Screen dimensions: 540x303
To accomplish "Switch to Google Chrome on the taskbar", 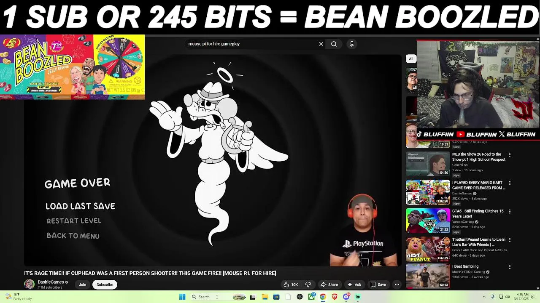I will pyautogui.click(x=323, y=297).
